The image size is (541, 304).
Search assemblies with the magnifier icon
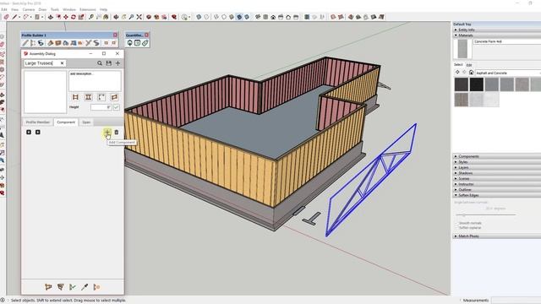coord(100,63)
